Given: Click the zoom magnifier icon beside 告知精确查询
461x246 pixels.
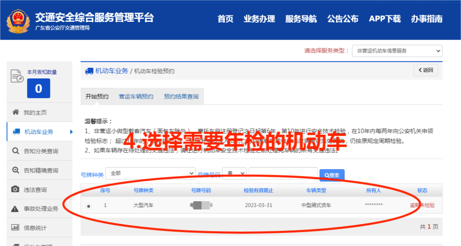Looking at the screenshot, I should tap(16, 170).
